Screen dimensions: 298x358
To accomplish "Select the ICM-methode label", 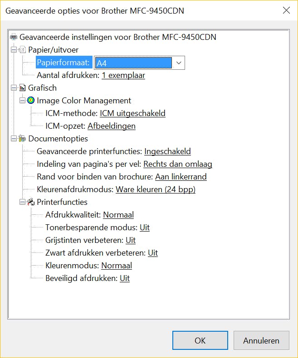I will pyautogui.click(x=72, y=113).
